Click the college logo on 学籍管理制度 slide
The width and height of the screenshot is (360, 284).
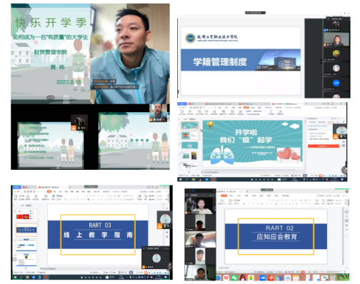tap(190, 38)
